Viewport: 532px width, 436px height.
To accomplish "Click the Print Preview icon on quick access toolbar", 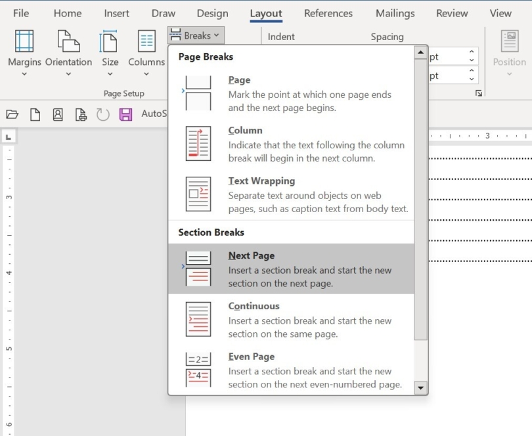I will point(80,114).
